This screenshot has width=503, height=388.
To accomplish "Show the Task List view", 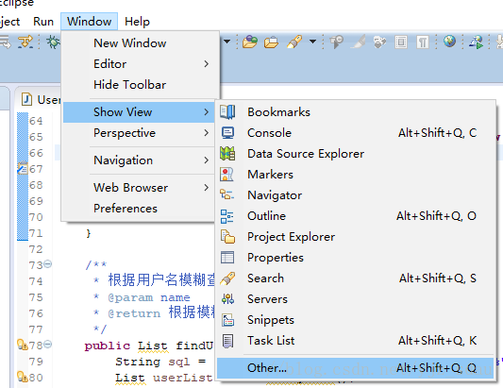I will [355, 341].
